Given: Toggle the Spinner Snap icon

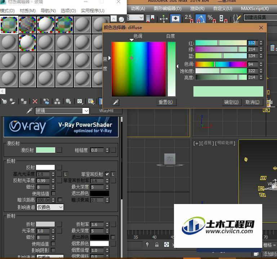Looking at the screenshot, I should [x=223, y=18].
